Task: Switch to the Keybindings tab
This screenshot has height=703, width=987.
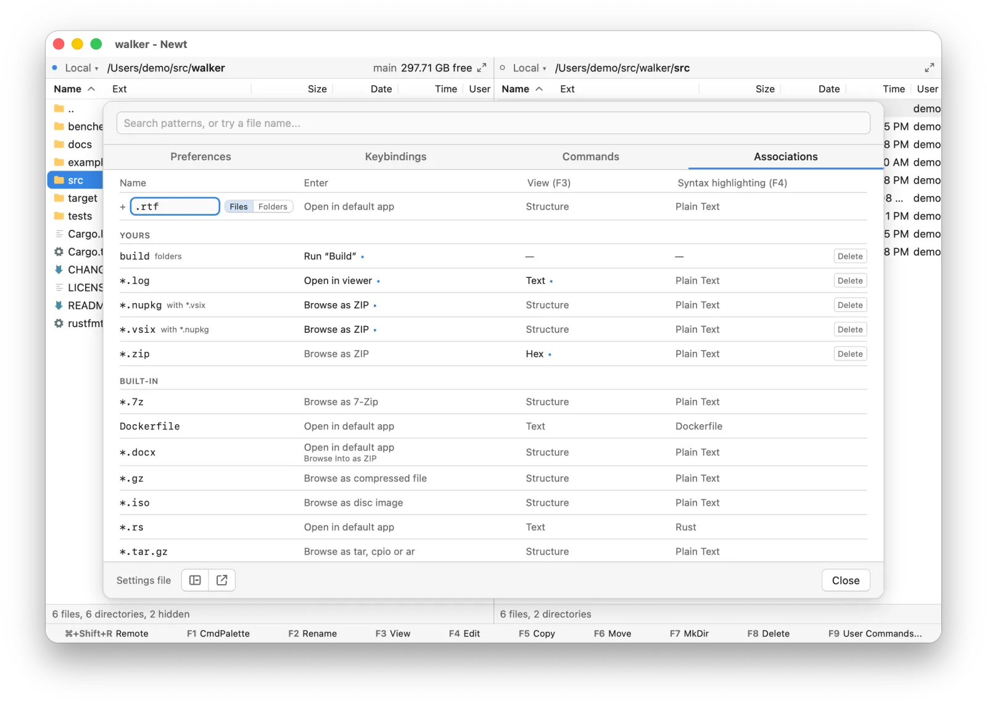Action: click(395, 156)
